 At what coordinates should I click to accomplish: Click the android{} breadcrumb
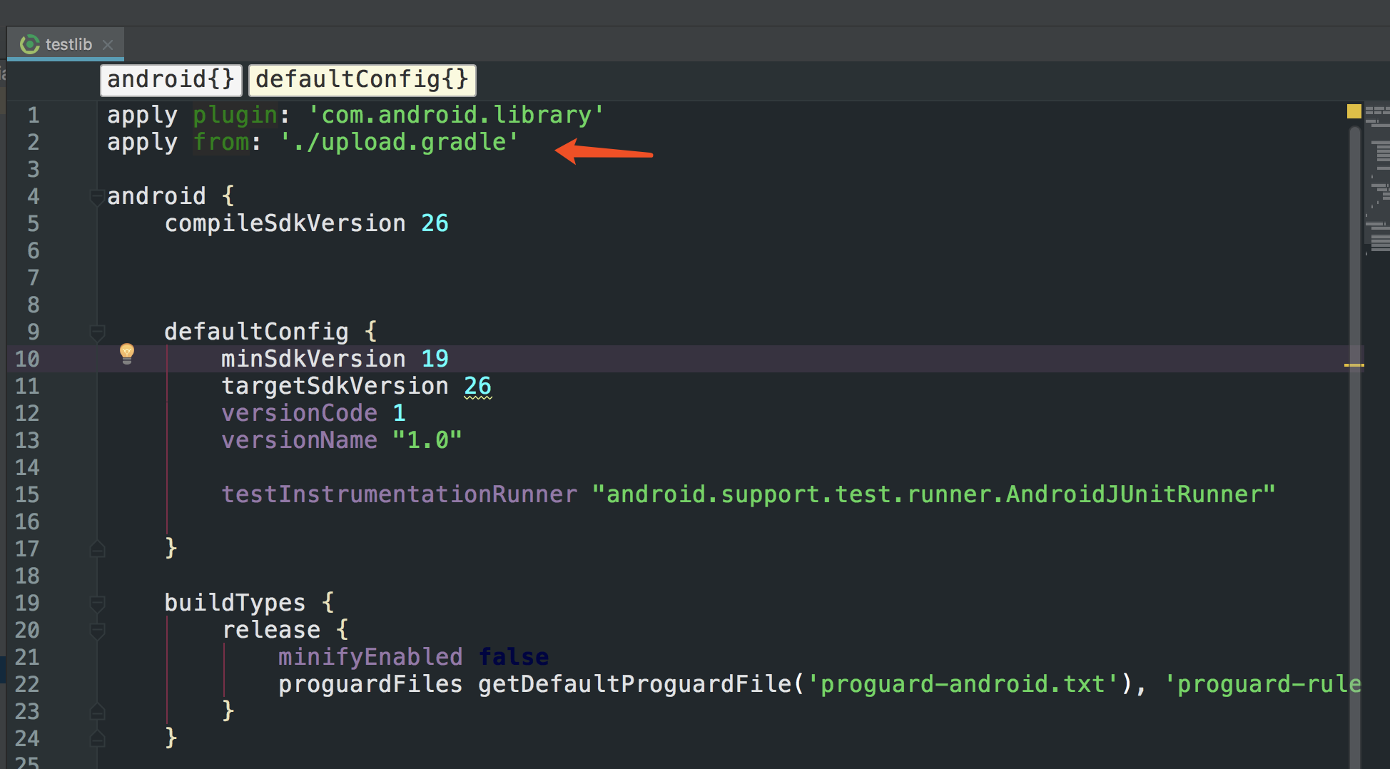click(171, 79)
